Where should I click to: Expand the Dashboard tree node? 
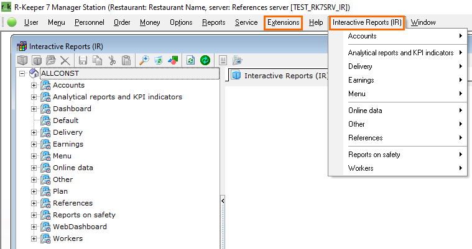click(34, 109)
